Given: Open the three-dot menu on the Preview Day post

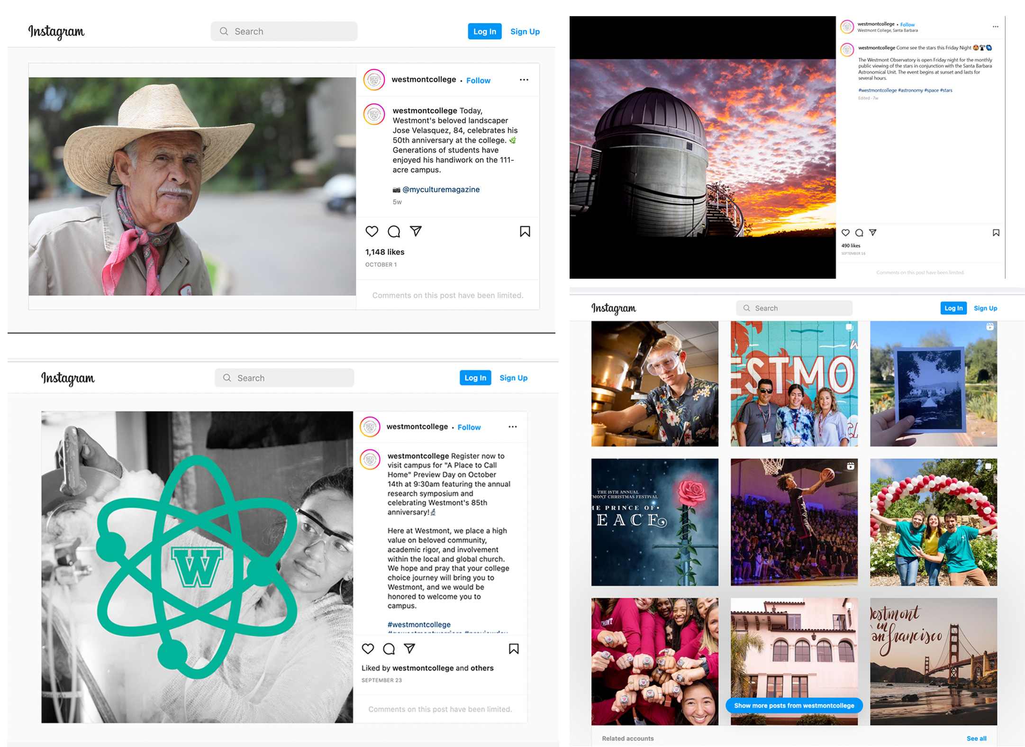Looking at the screenshot, I should pos(513,427).
